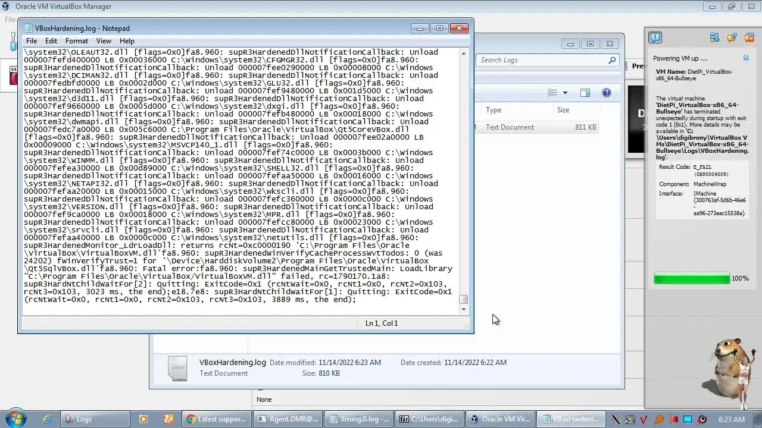This screenshot has width=762, height=428.
Task: Switch to Agent.DMR taskbar button
Action: pyautogui.click(x=288, y=419)
